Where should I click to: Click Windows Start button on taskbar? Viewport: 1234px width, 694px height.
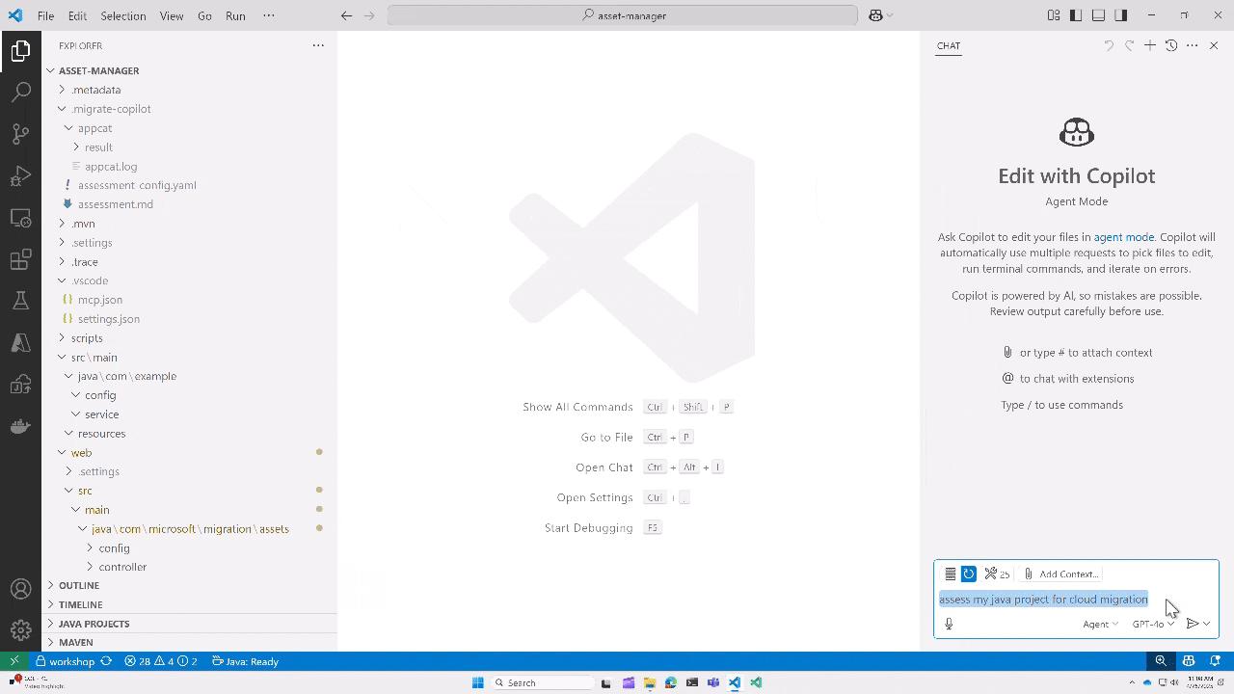point(477,682)
